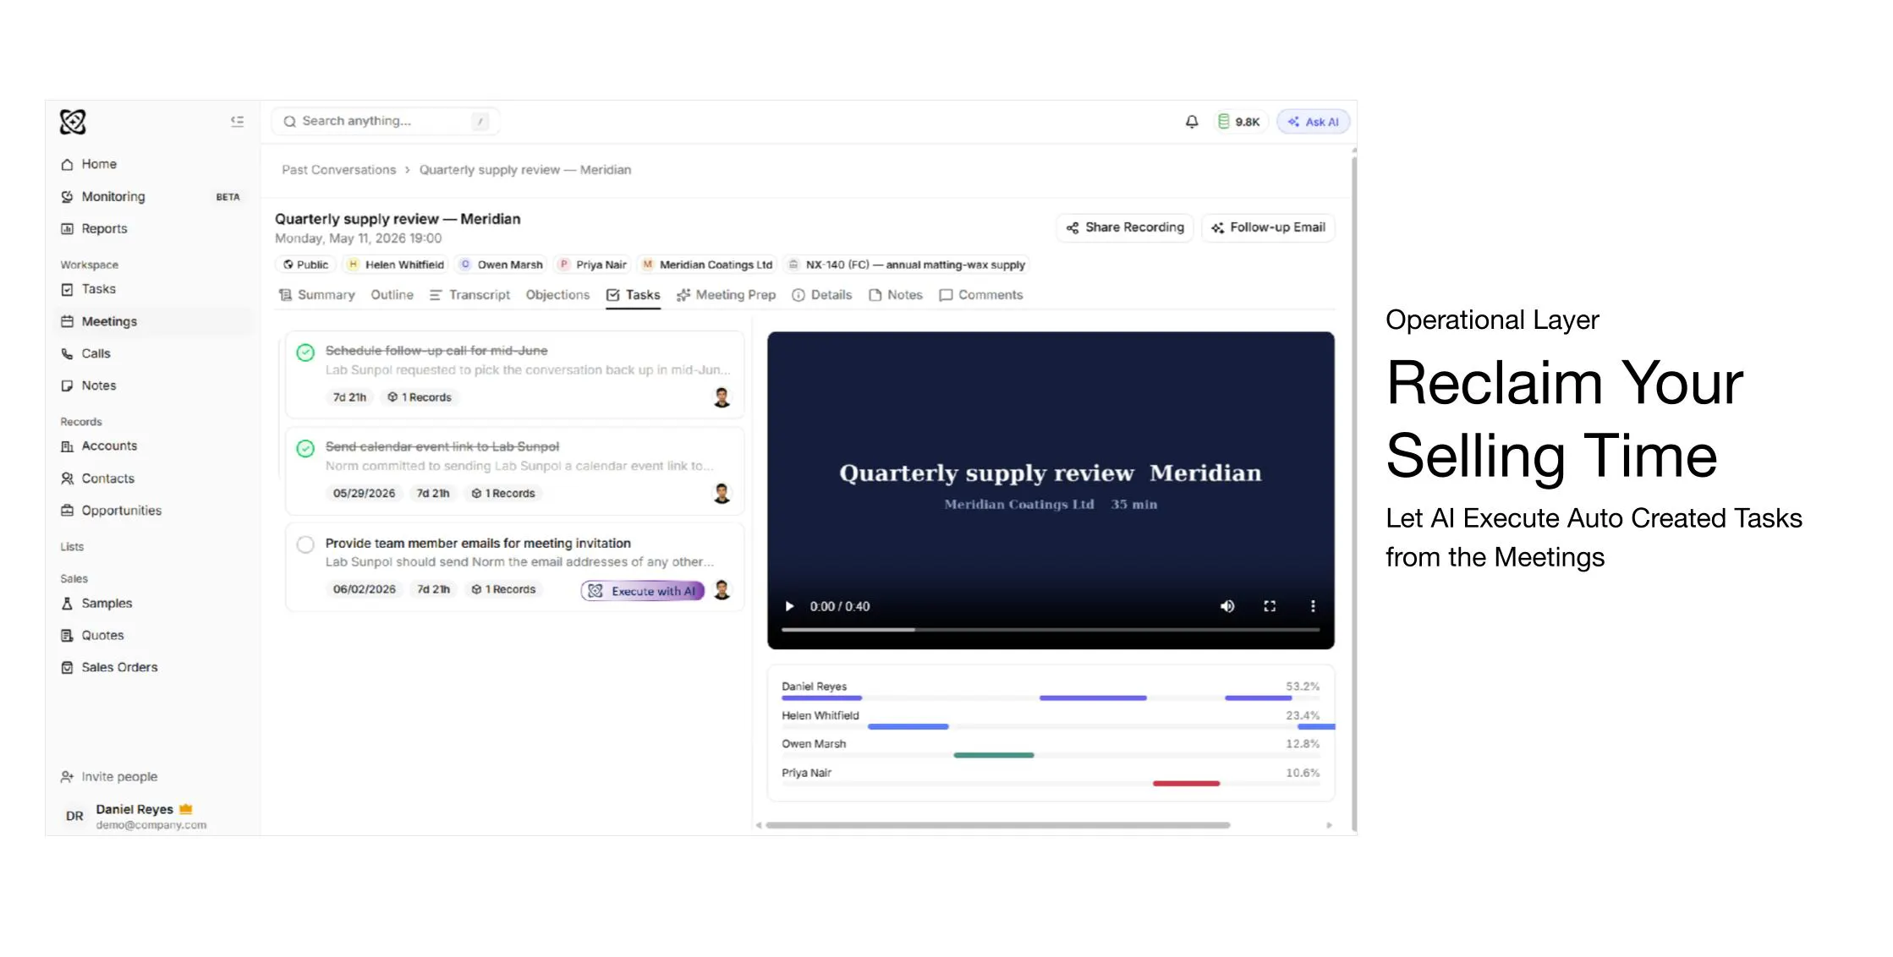Open Samples under Sales
This screenshot has height=957, width=1893.
tap(107, 603)
